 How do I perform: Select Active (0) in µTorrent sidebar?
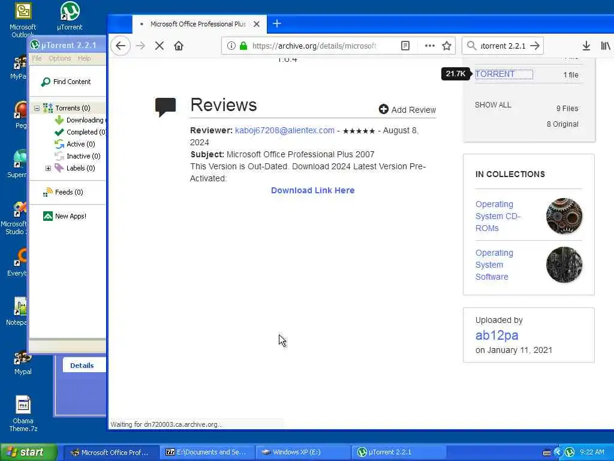pos(75,144)
